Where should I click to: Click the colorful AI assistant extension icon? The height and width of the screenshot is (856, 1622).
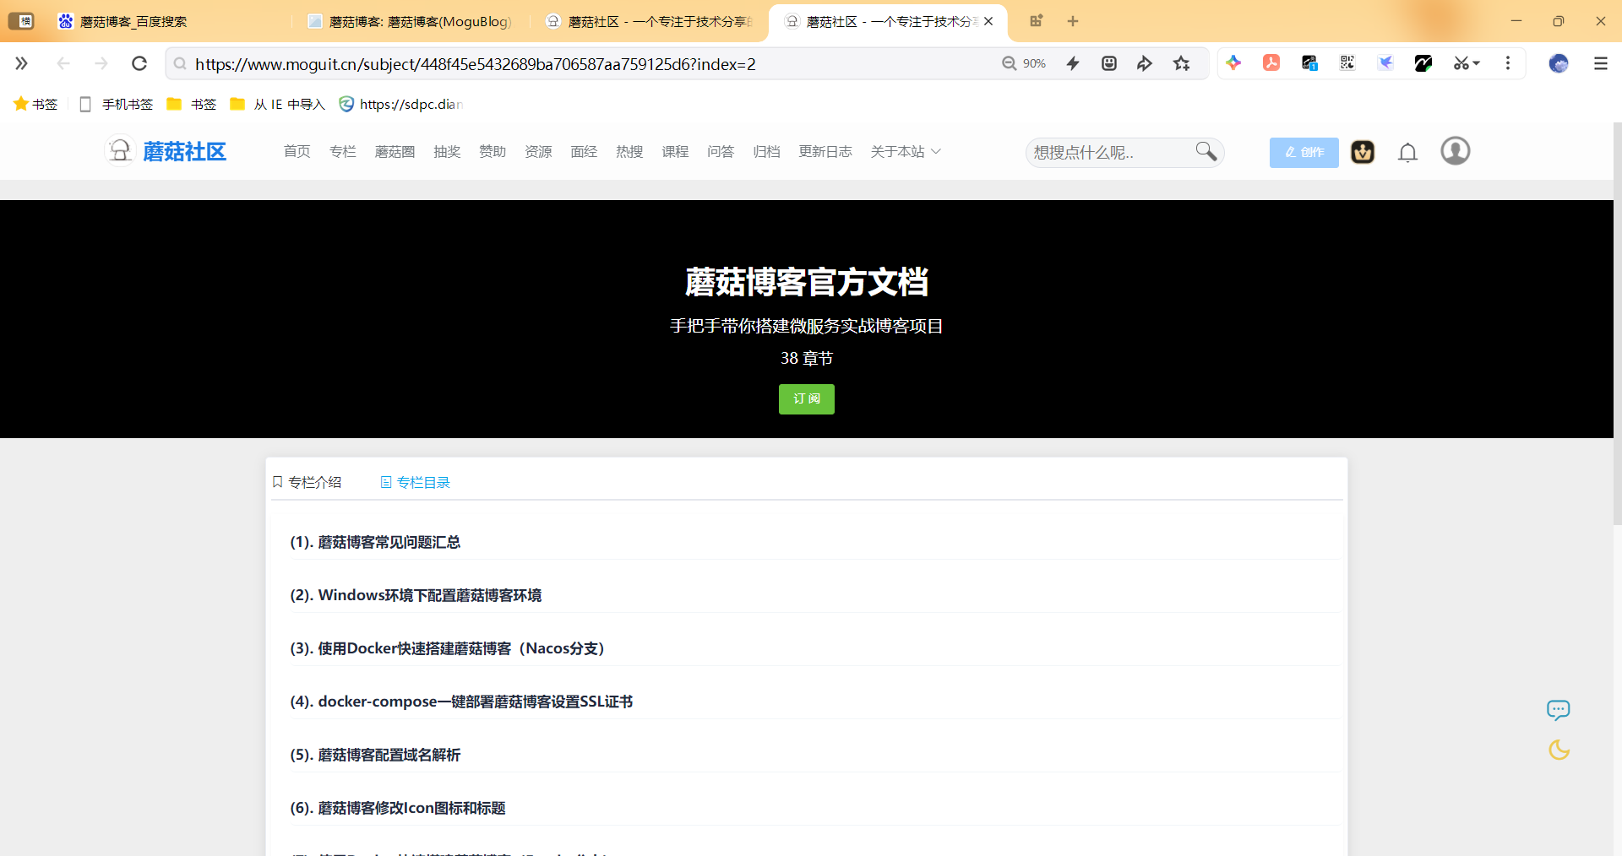(1233, 62)
